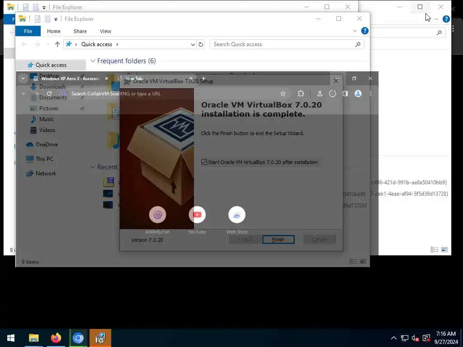Go forward in front File Explorer navigation
Image resolution: width=463 pixels, height=347 pixels.
click(x=37, y=44)
